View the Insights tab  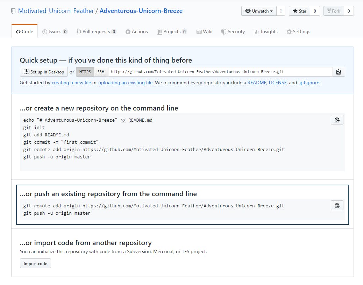click(x=265, y=31)
